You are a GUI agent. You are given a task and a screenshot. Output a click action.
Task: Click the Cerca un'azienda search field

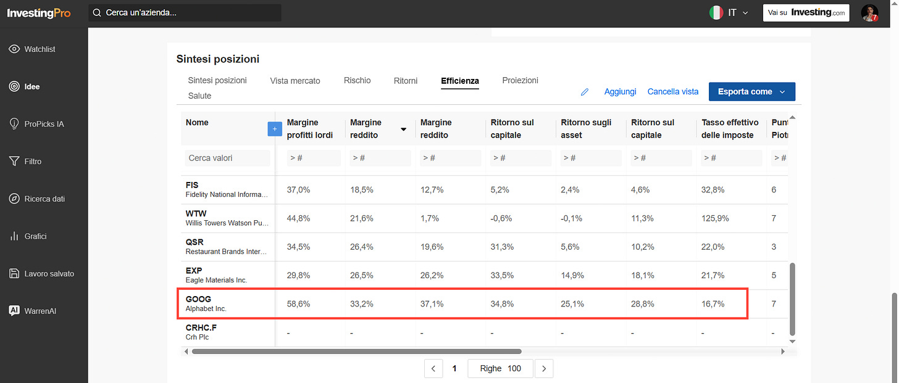(185, 12)
